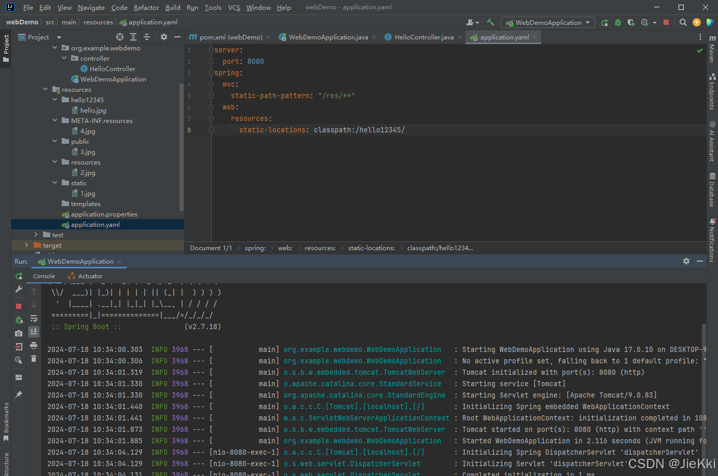Open editor tabs more options menu
718x476 pixels.
tap(700, 37)
